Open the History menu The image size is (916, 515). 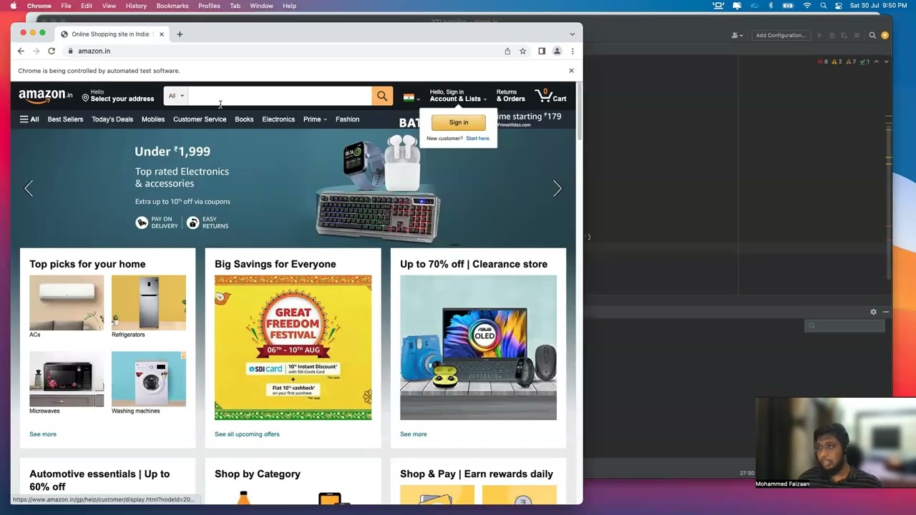coord(136,6)
